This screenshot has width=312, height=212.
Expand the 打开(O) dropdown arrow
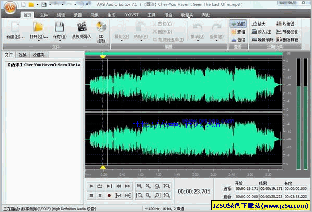pyautogui.click(x=39, y=41)
